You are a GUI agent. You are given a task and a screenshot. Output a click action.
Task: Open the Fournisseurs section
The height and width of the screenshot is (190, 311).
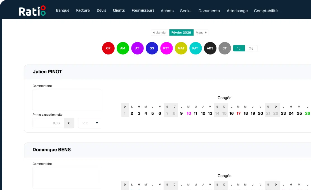point(143,10)
